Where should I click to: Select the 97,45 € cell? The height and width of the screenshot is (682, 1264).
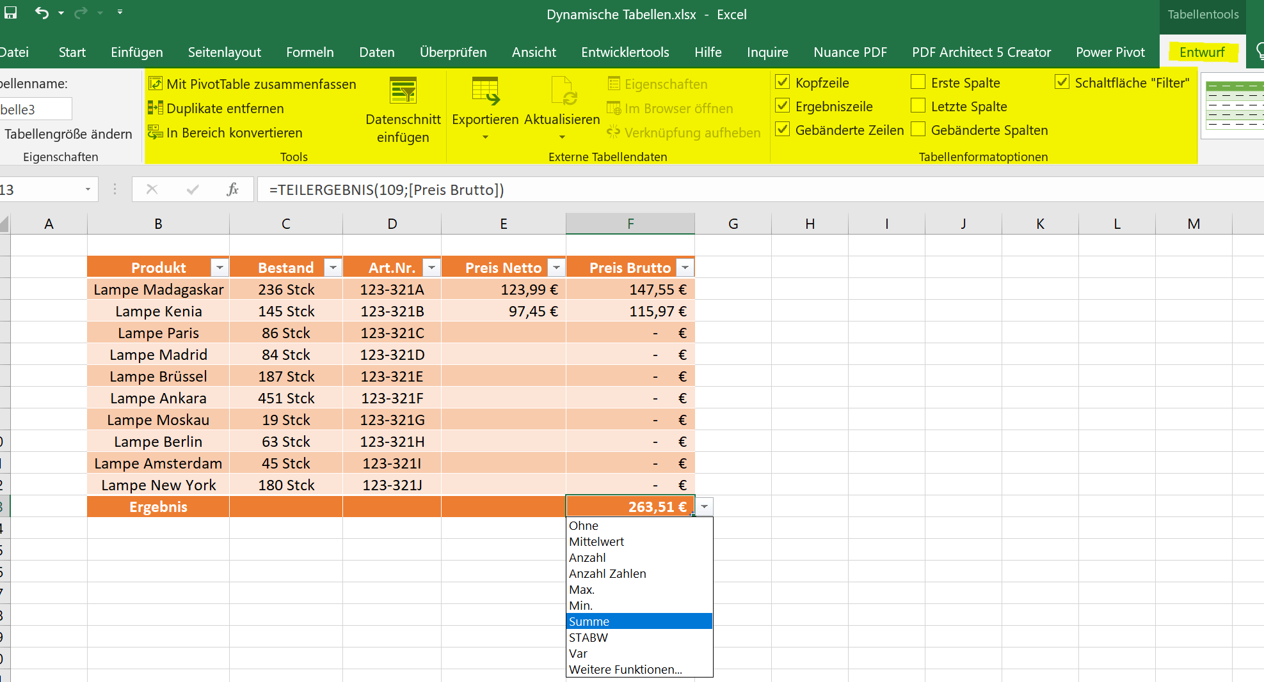click(504, 311)
